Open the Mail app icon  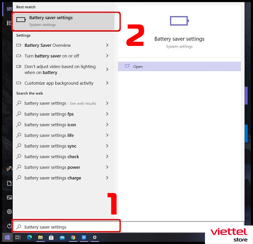click(x=62, y=238)
